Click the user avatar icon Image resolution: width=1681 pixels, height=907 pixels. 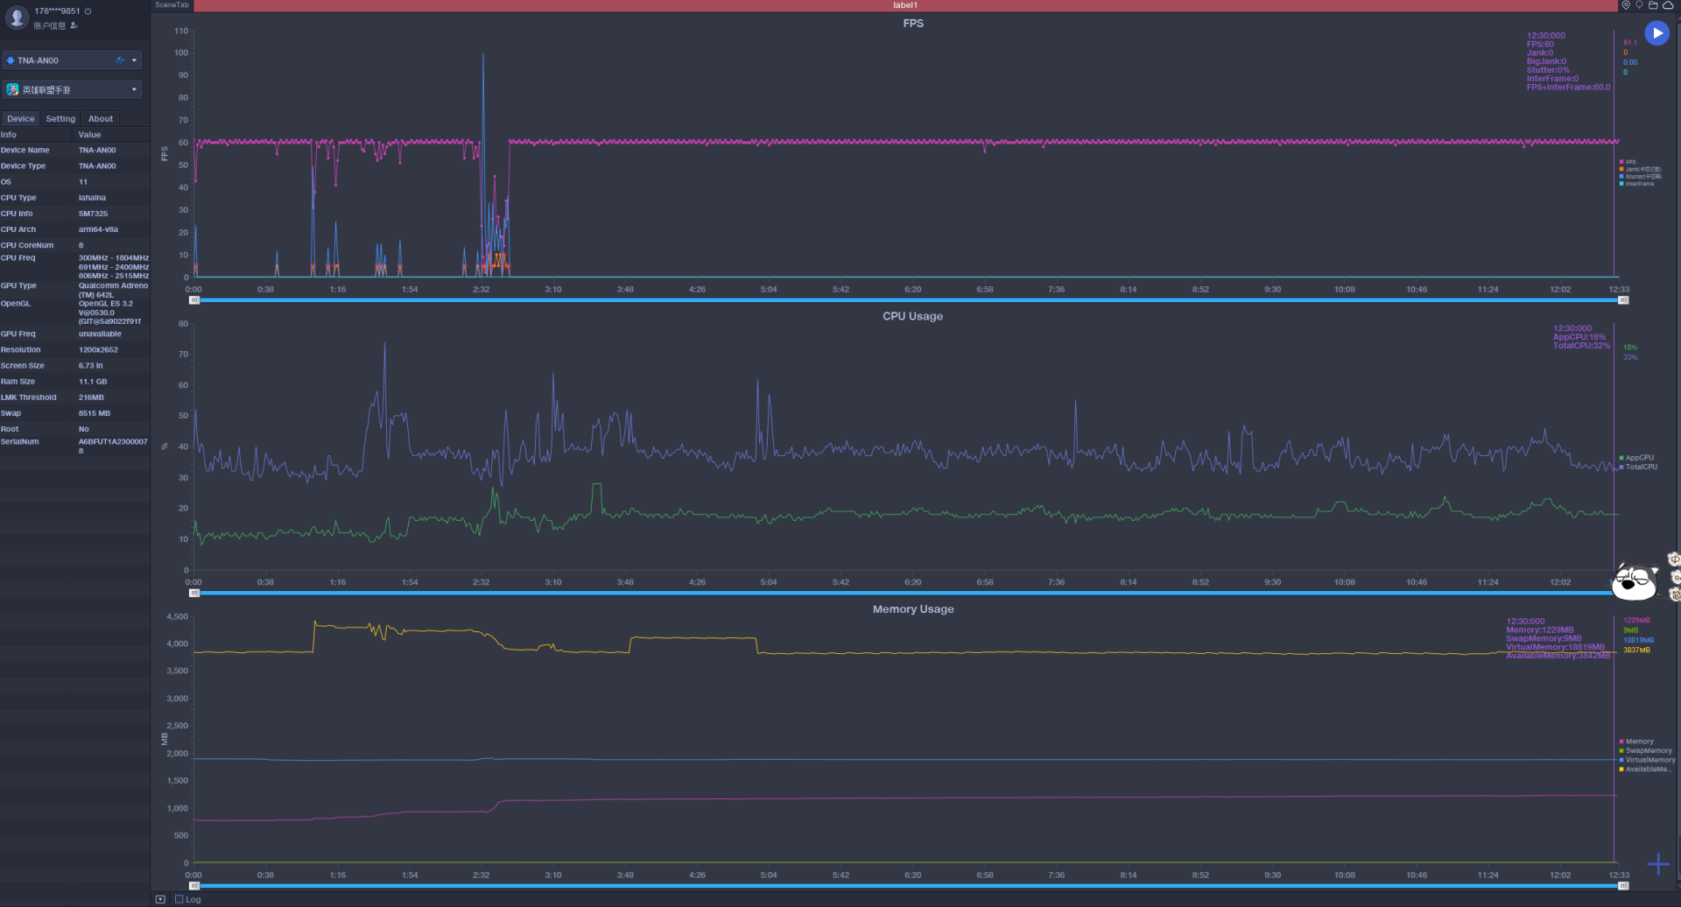[x=17, y=18]
